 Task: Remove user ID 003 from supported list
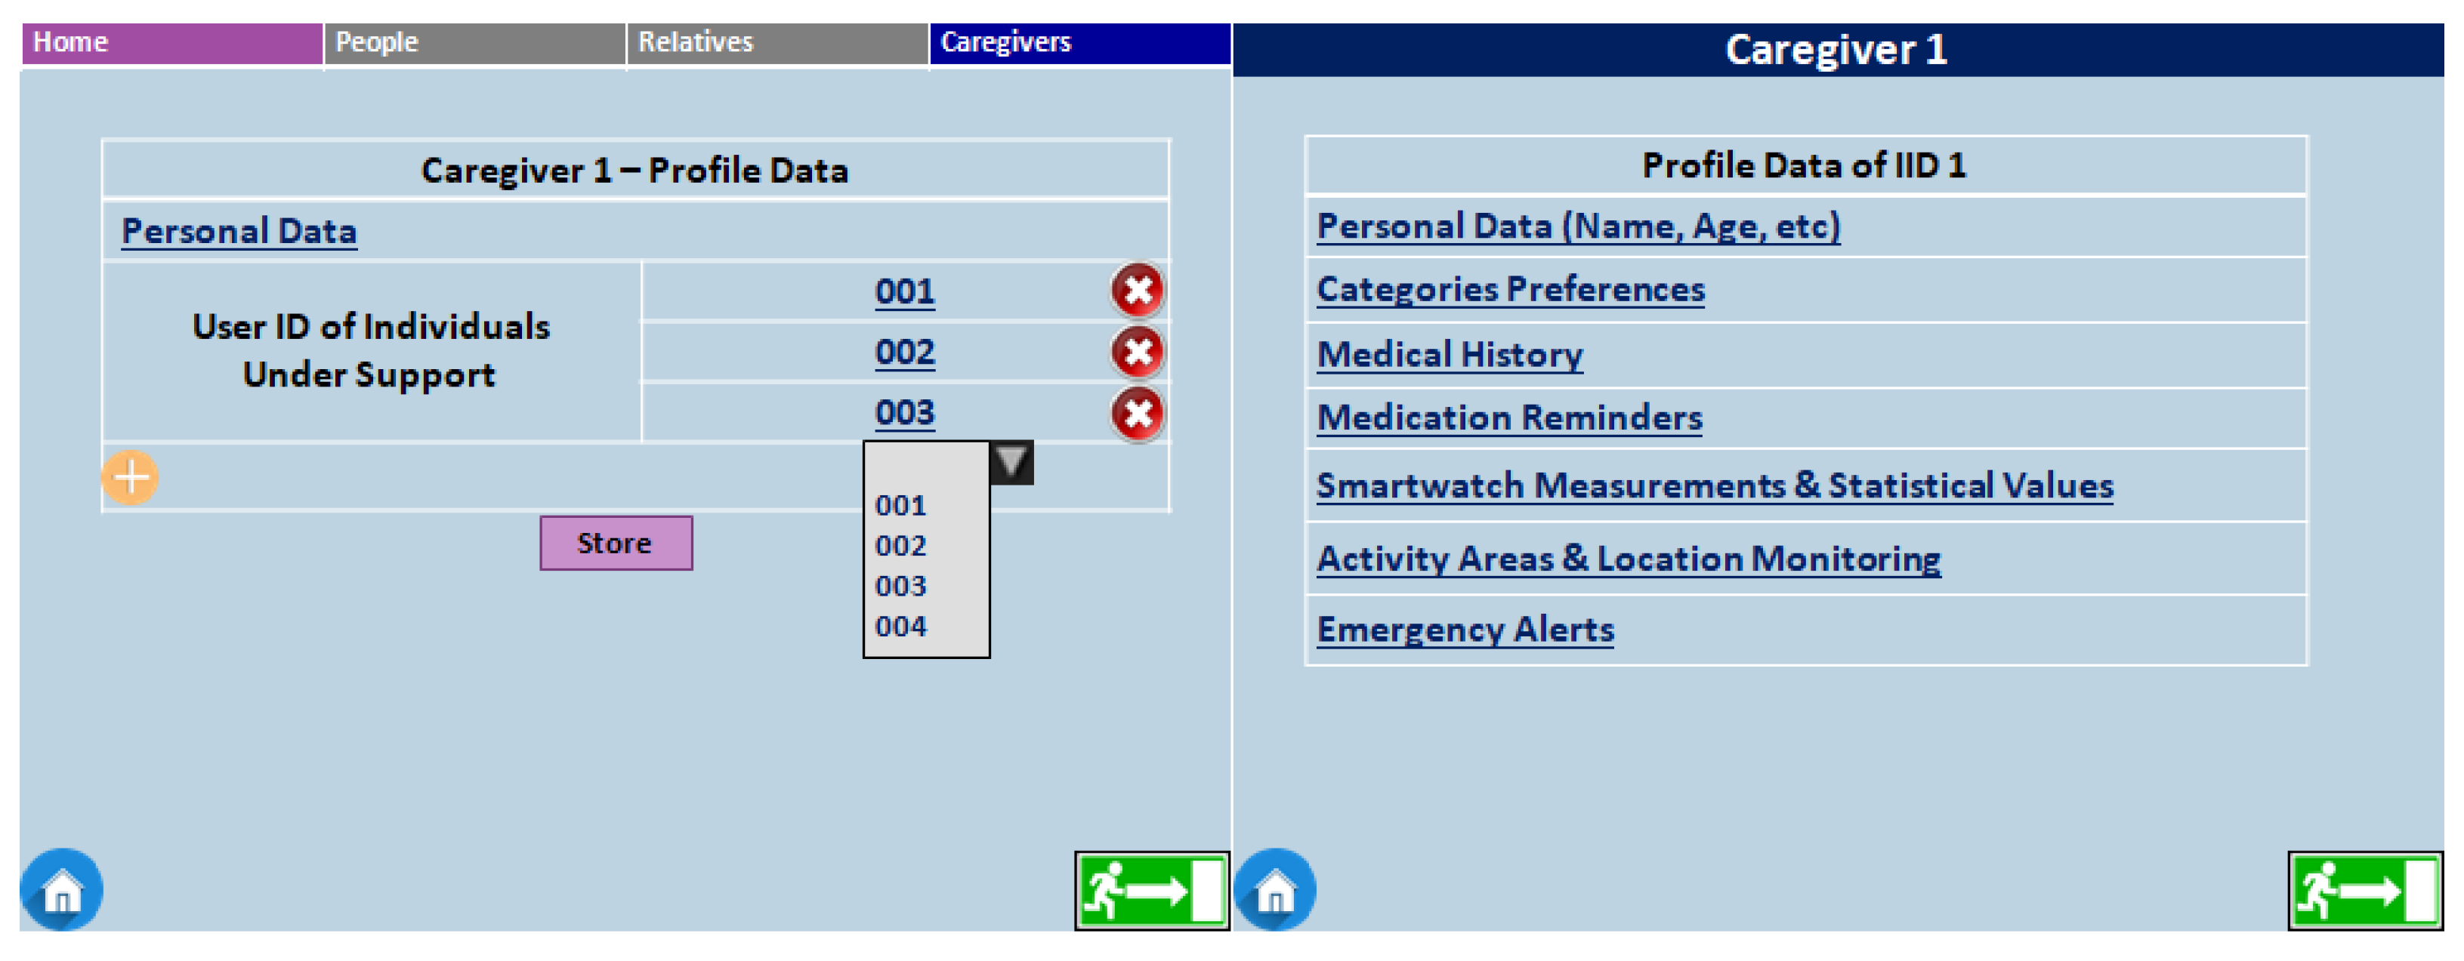point(1138,414)
